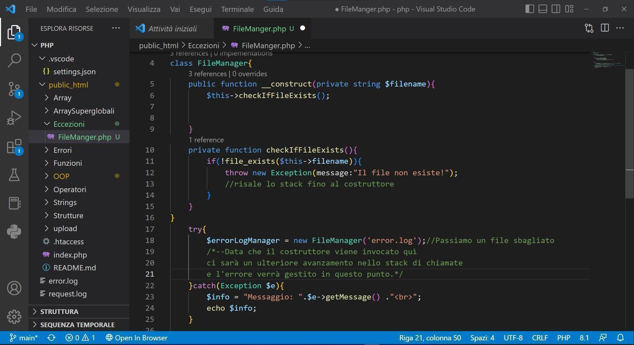Open README.md file
Screen dimensions: 634x345
pos(79,267)
